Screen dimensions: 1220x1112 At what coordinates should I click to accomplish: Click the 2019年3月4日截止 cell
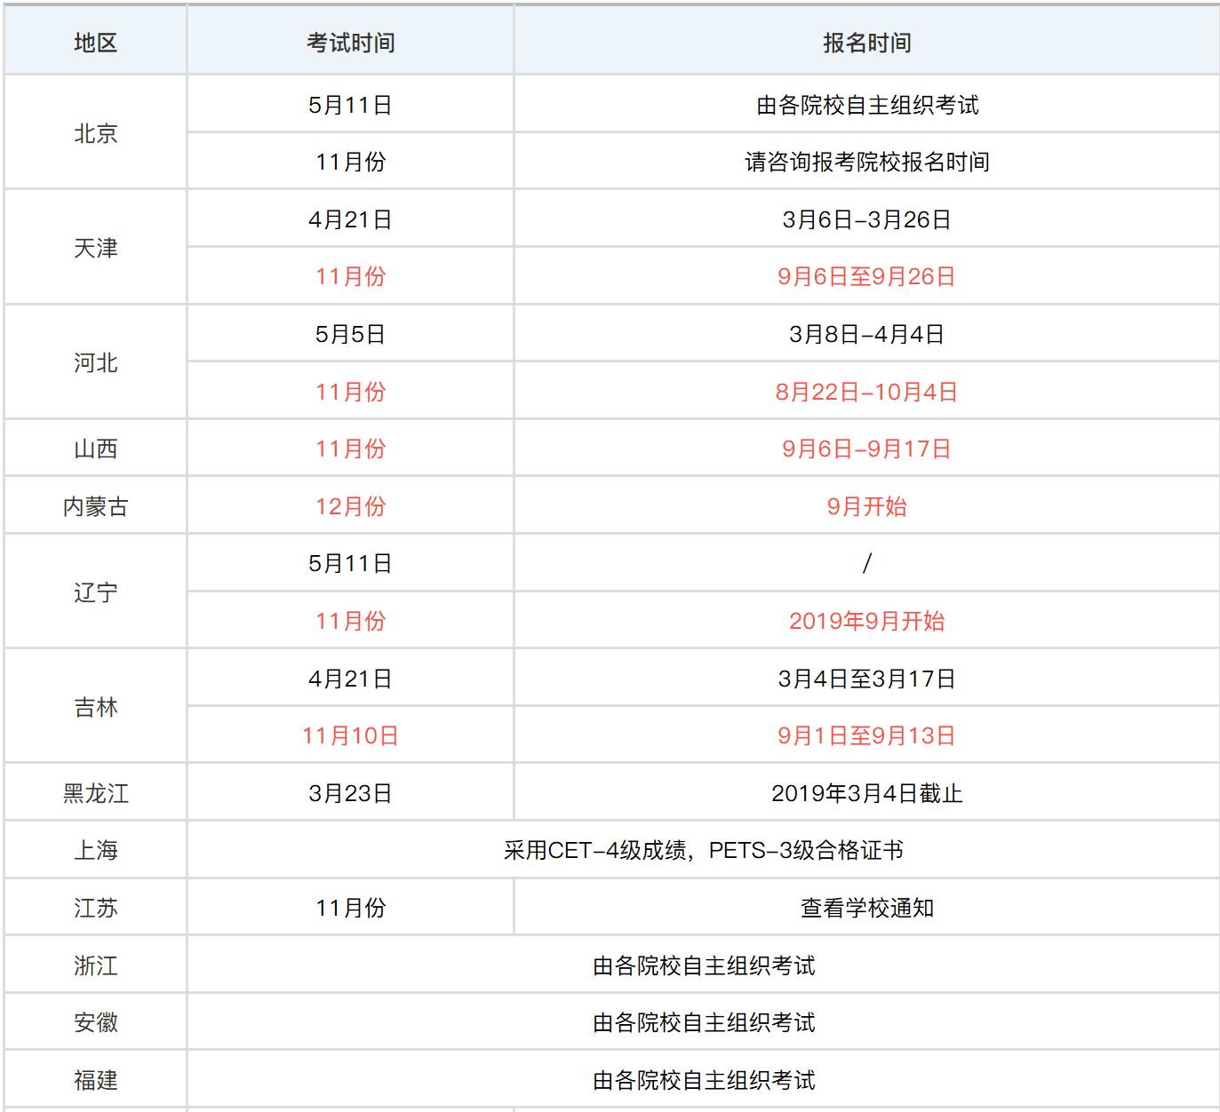(x=866, y=793)
